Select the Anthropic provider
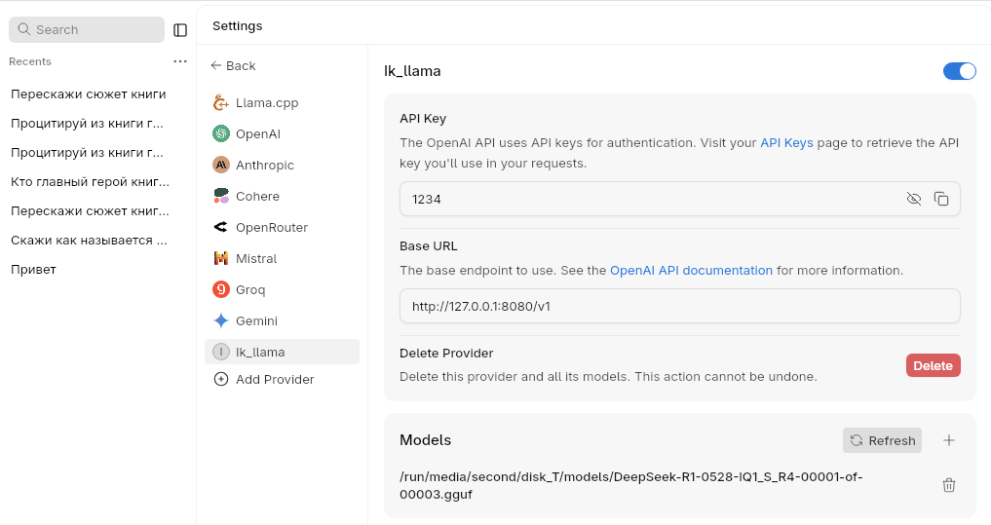 [264, 165]
